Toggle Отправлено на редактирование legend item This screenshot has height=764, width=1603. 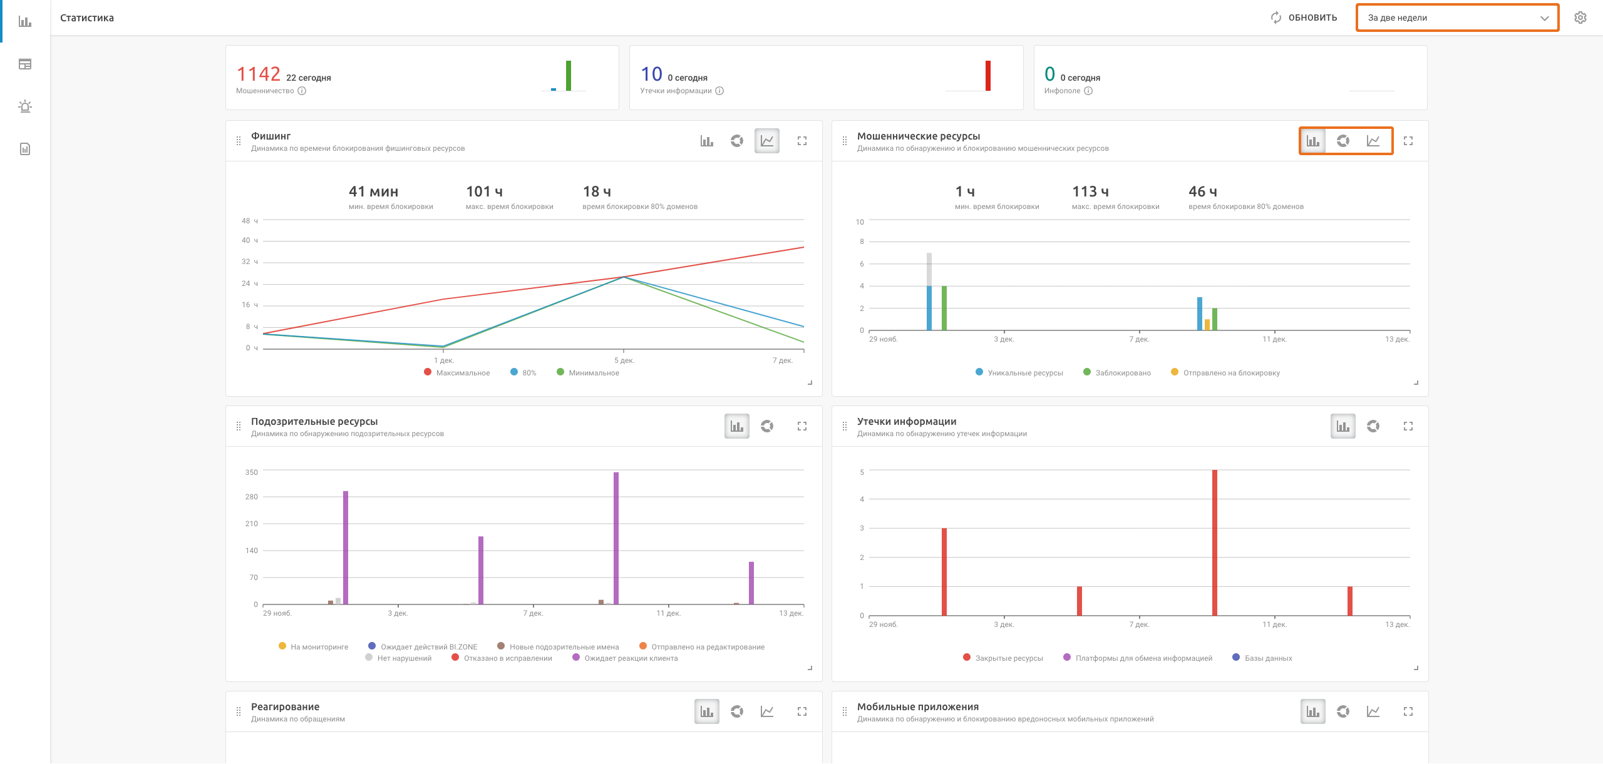pyautogui.click(x=702, y=646)
